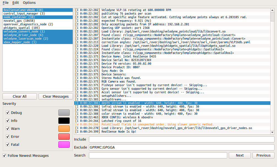Open the Options menu

pyautogui.click(x=29, y=2)
